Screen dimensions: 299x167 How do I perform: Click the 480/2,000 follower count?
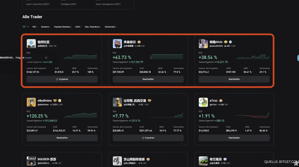(230, 46)
